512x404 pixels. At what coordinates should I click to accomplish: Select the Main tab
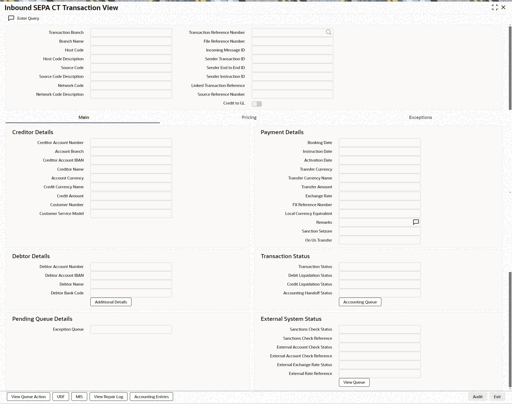(84, 117)
